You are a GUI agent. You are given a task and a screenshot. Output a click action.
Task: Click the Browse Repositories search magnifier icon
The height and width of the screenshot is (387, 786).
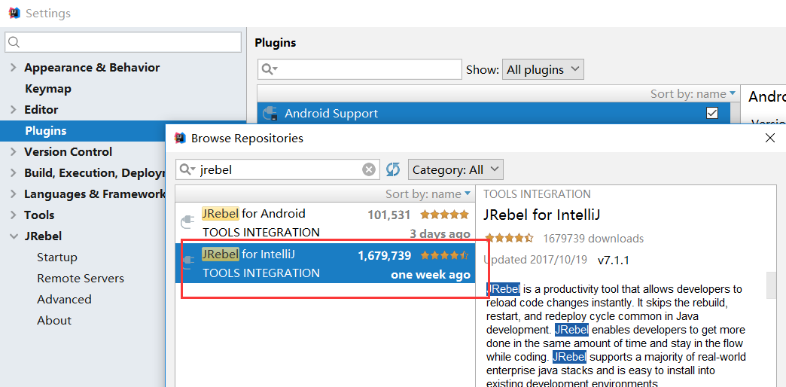pos(187,169)
